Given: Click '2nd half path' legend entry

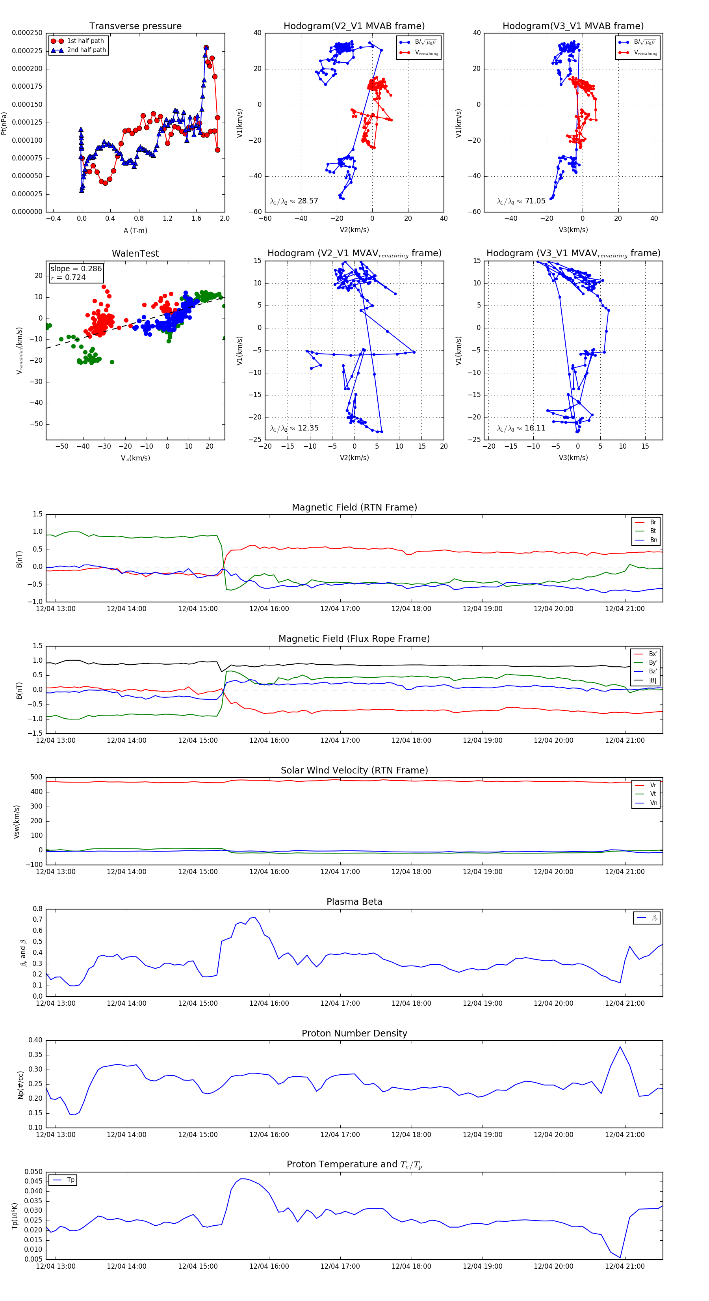Looking at the screenshot, I should pos(78,50).
